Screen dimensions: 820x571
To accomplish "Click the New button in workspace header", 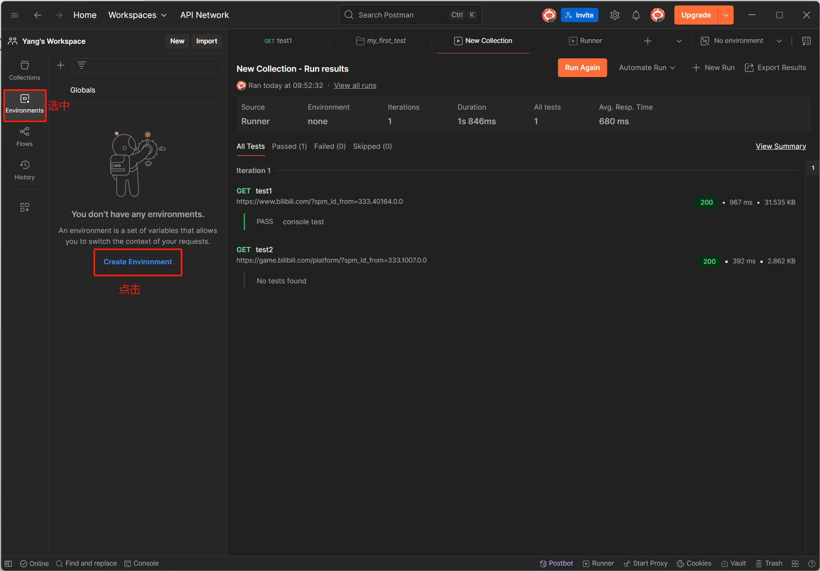I will (177, 41).
